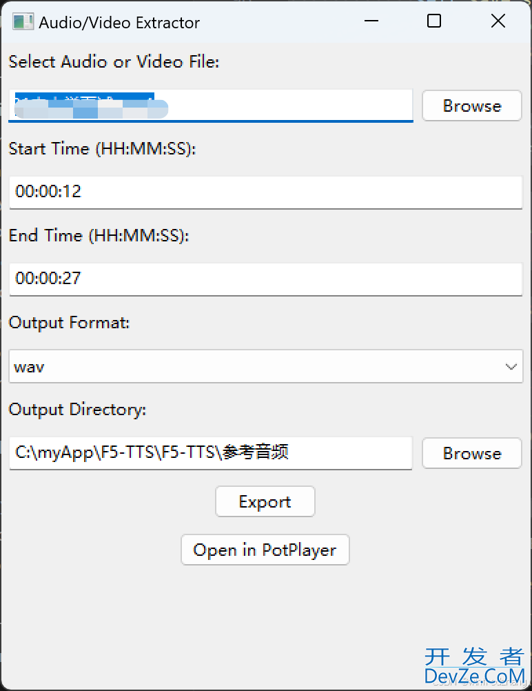Click the Audio/Video Extractor app icon
This screenshot has height=691, width=532.
[x=23, y=22]
